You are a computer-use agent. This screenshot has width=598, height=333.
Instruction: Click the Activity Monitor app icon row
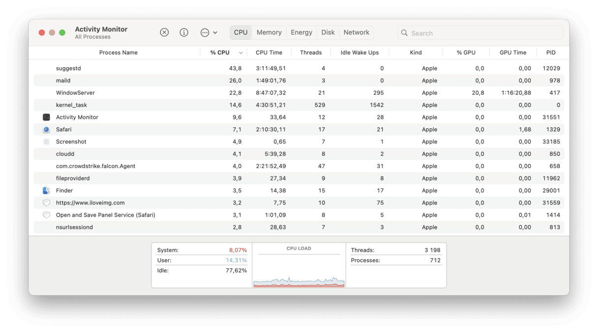(x=46, y=117)
